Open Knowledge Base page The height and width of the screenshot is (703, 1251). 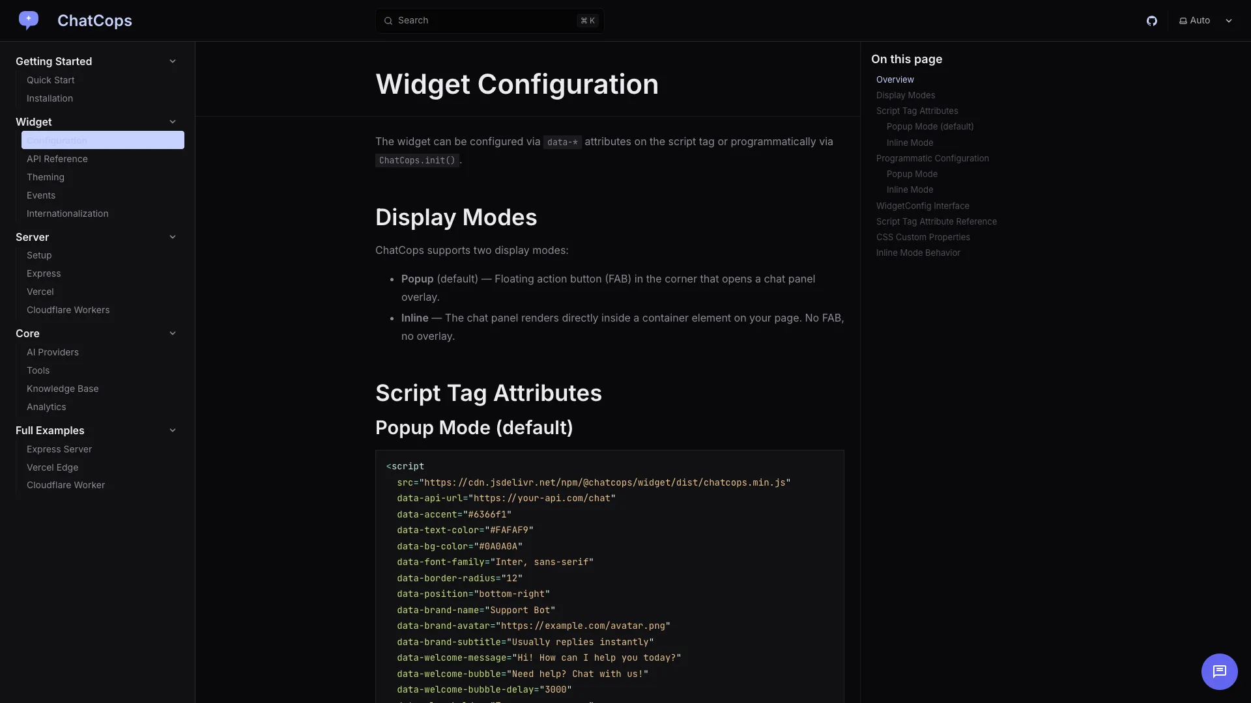click(x=63, y=389)
